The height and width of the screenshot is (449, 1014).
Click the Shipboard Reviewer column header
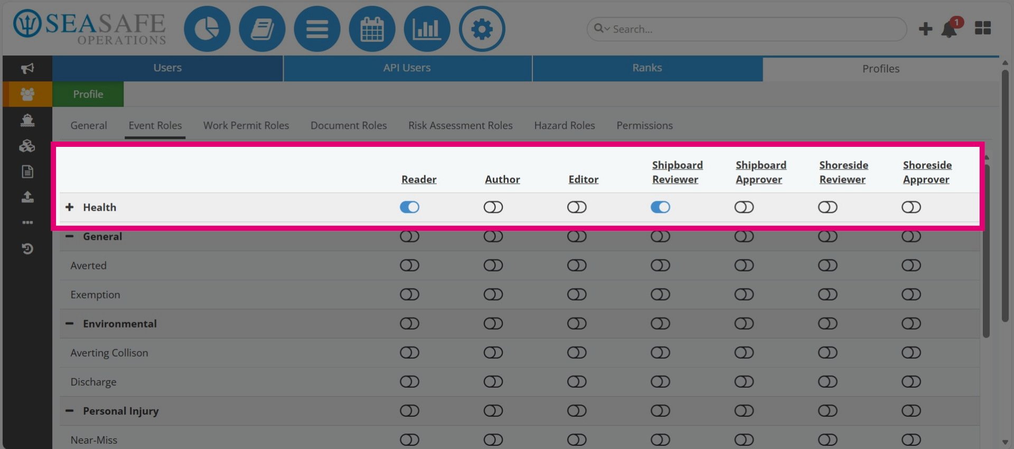[678, 172]
